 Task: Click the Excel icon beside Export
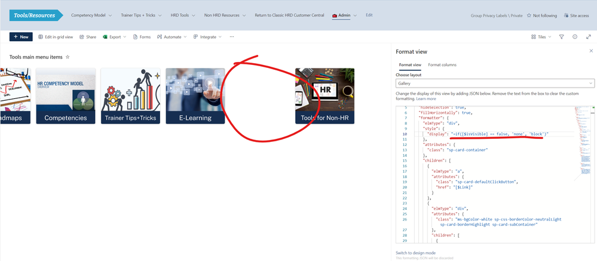[105, 37]
